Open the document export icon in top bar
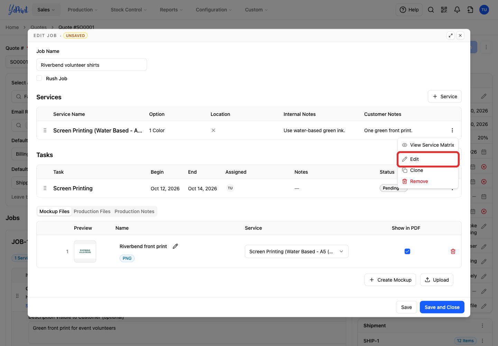 470,10
